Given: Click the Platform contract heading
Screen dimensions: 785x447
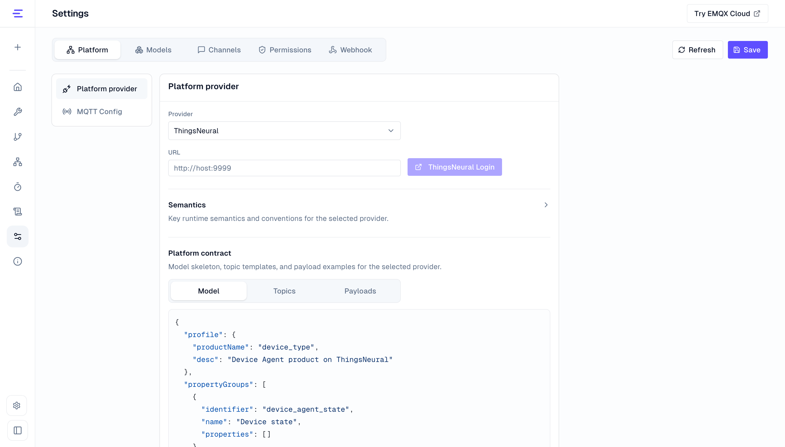Looking at the screenshot, I should pyautogui.click(x=200, y=253).
